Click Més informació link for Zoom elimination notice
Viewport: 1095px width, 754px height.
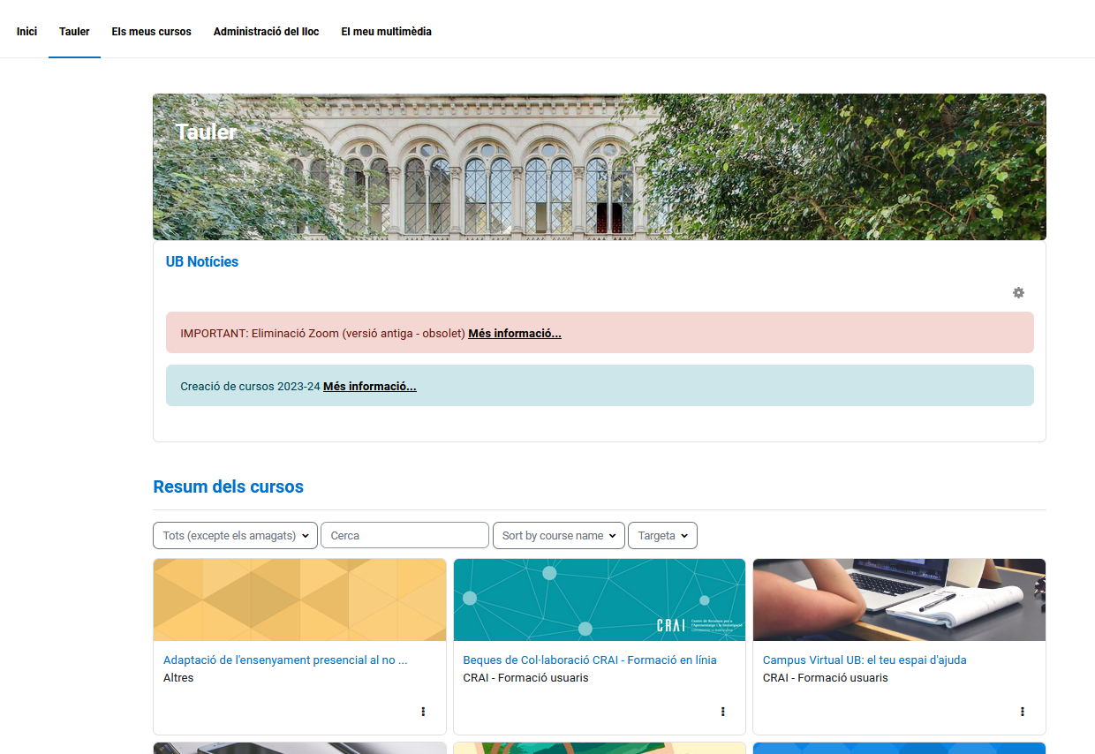point(514,333)
